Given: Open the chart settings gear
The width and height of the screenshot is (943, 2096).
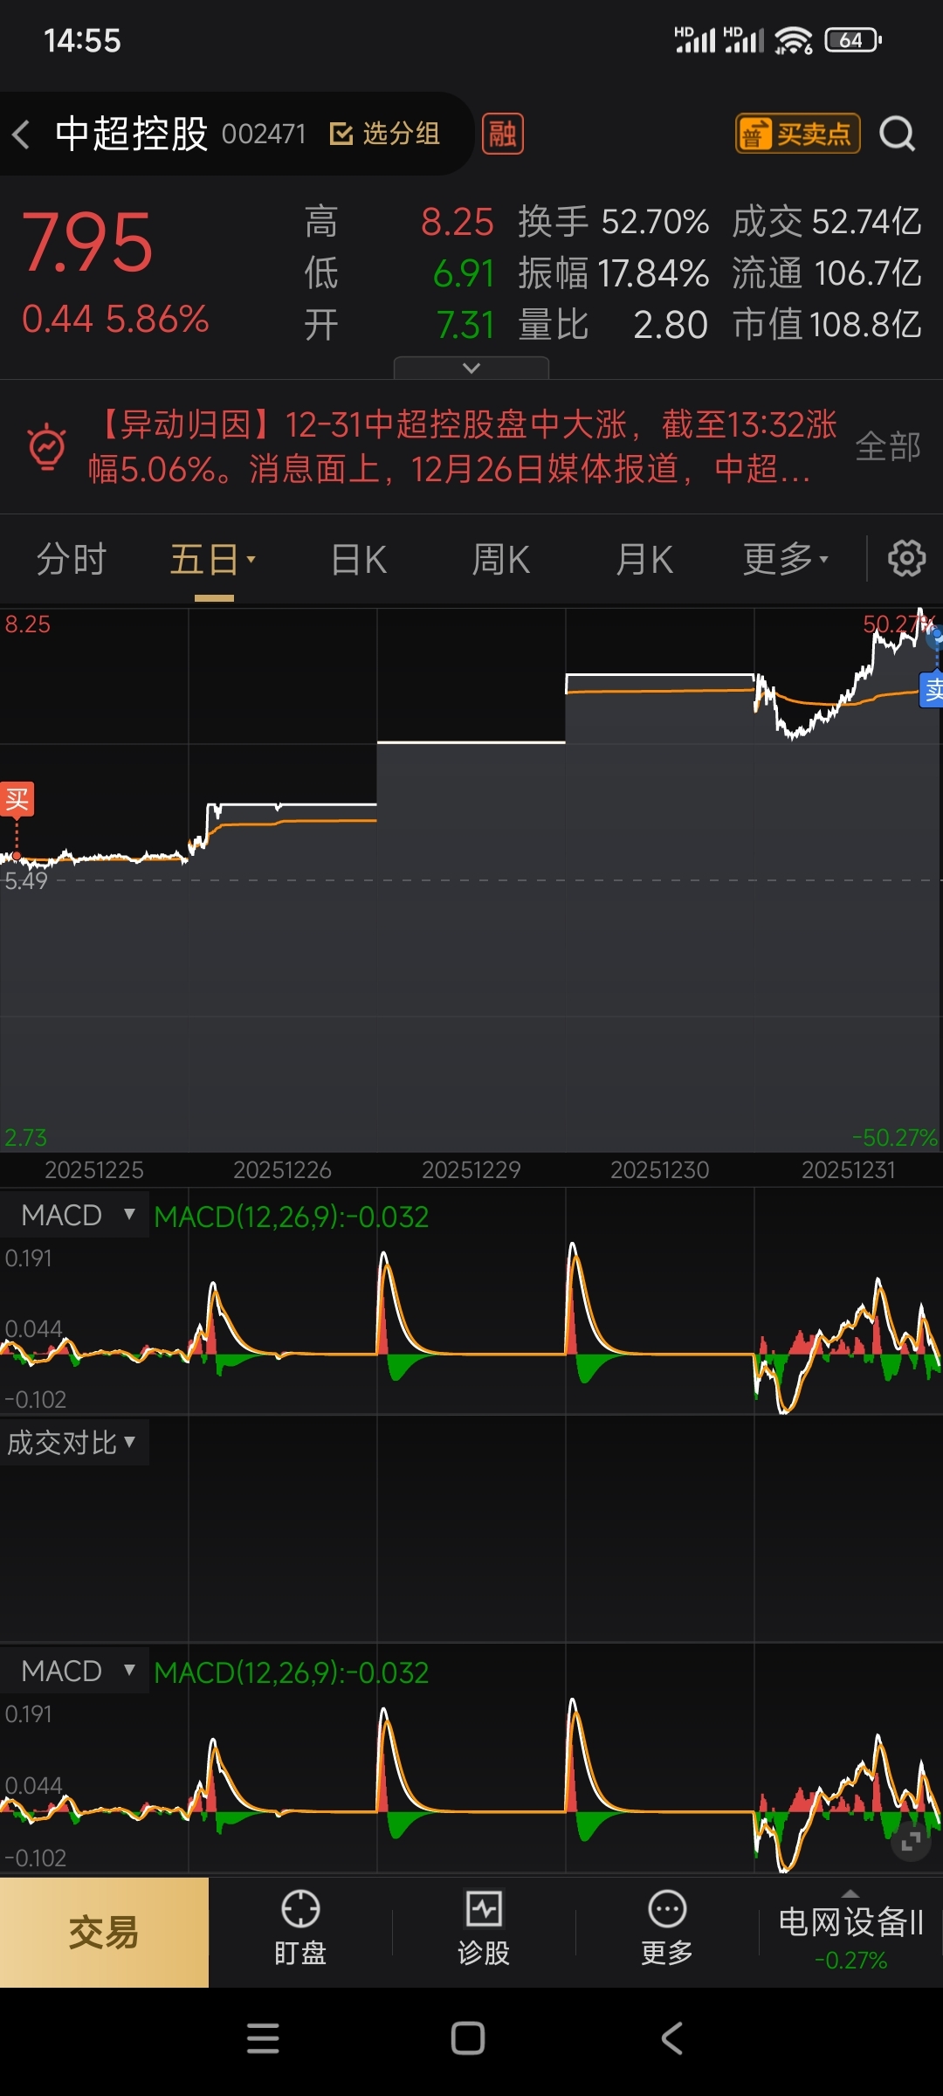Looking at the screenshot, I should point(907,558).
